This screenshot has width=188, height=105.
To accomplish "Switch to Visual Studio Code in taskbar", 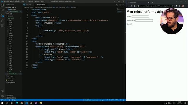I will tap(26, 103).
